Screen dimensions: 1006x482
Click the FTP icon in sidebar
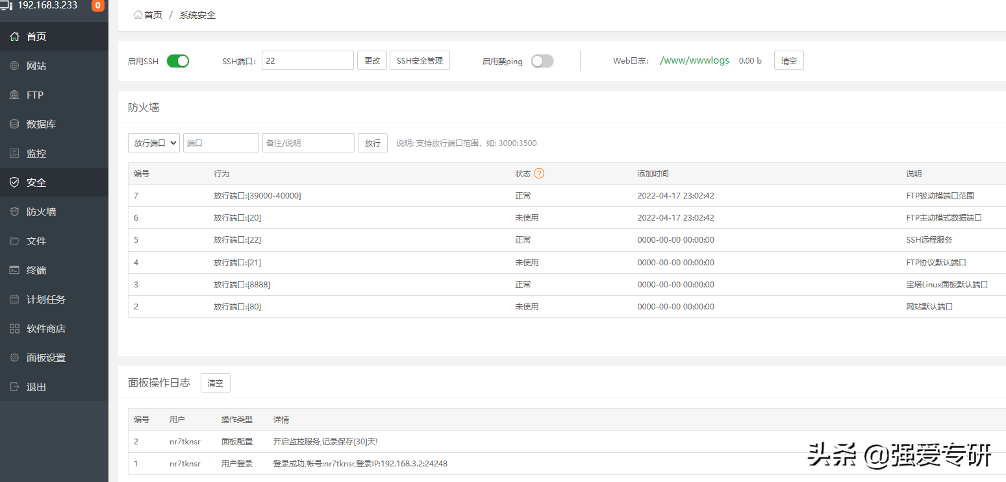pos(14,95)
